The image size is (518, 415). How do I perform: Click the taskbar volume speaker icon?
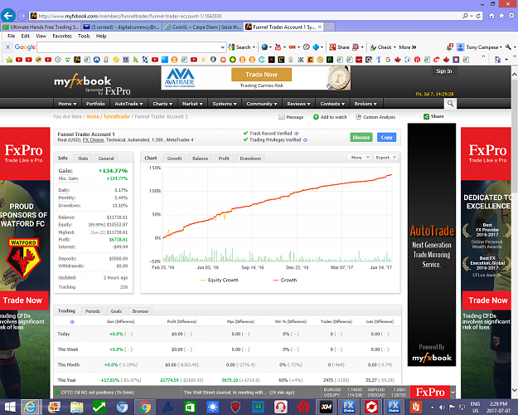[442, 408]
